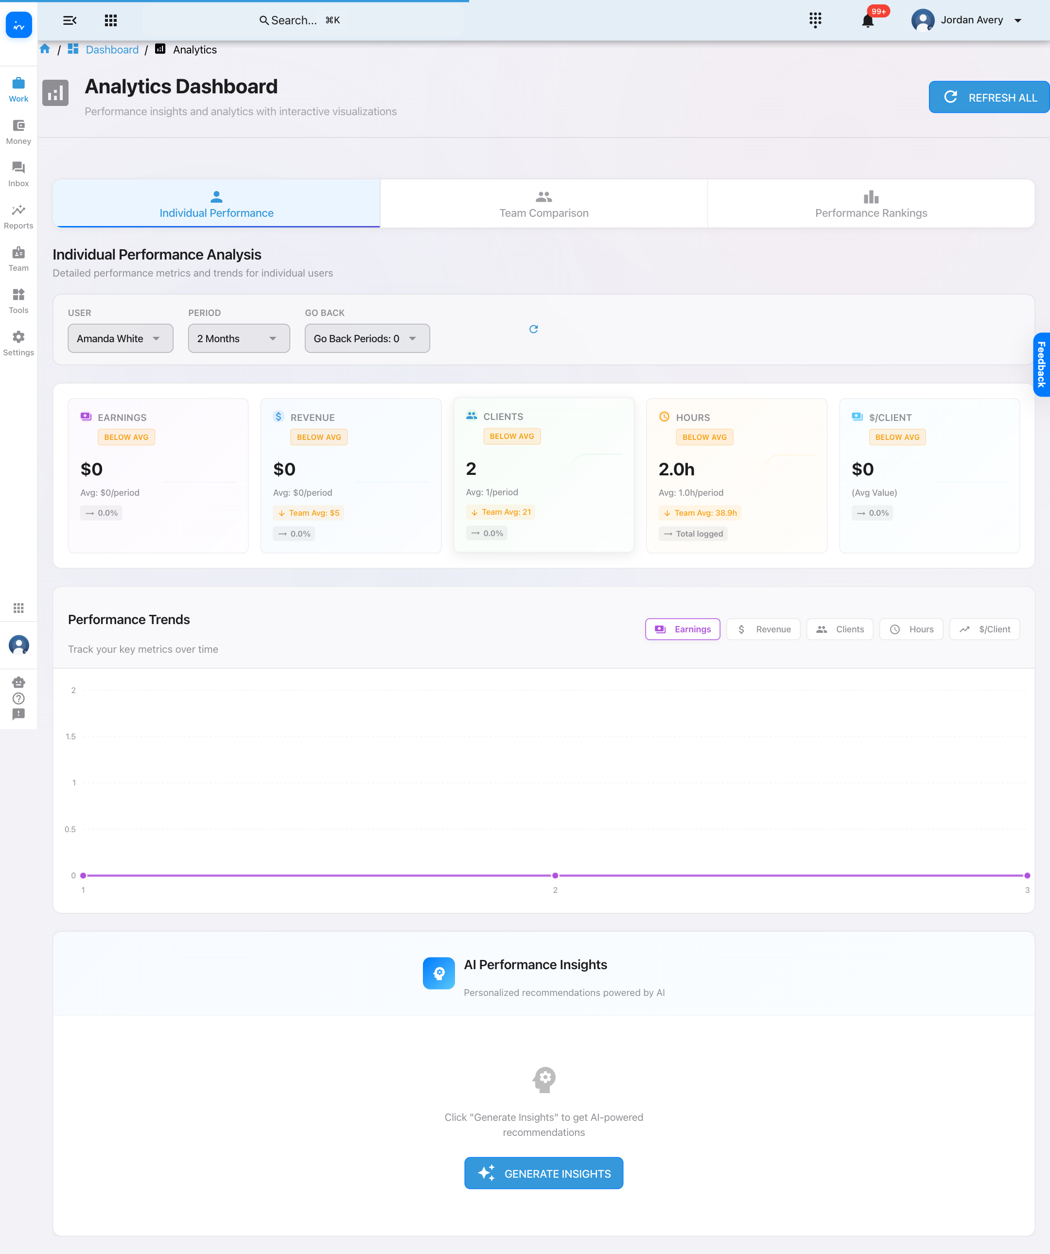Image resolution: width=1050 pixels, height=1254 pixels.
Task: Expand the Jordan Avery account menu
Action: click(x=966, y=20)
